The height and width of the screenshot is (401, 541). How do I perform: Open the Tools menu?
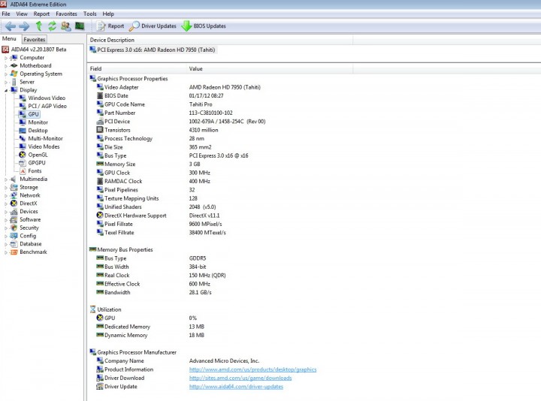tap(89, 14)
